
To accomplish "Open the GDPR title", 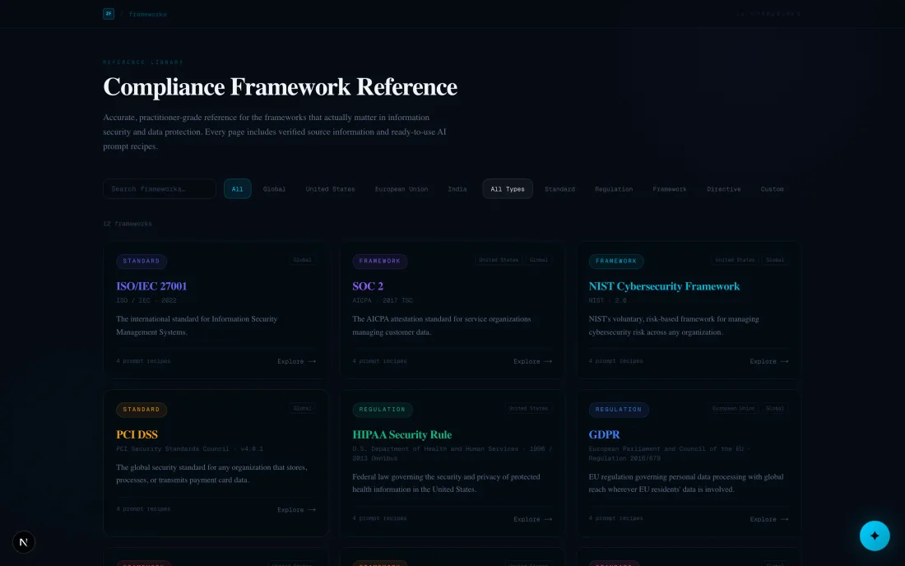I will click(x=604, y=434).
